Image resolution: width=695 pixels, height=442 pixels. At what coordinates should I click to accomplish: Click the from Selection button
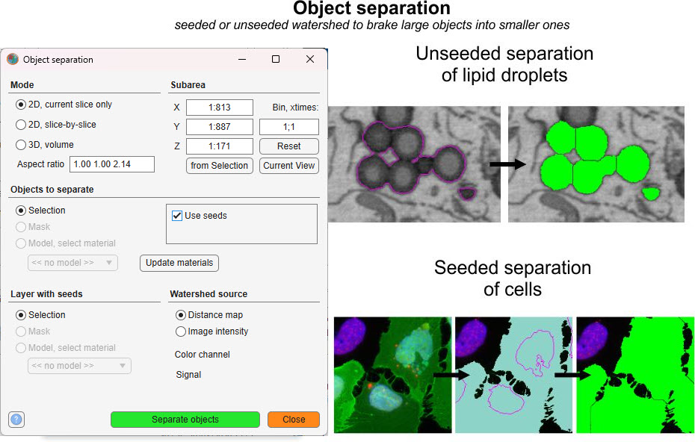220,166
